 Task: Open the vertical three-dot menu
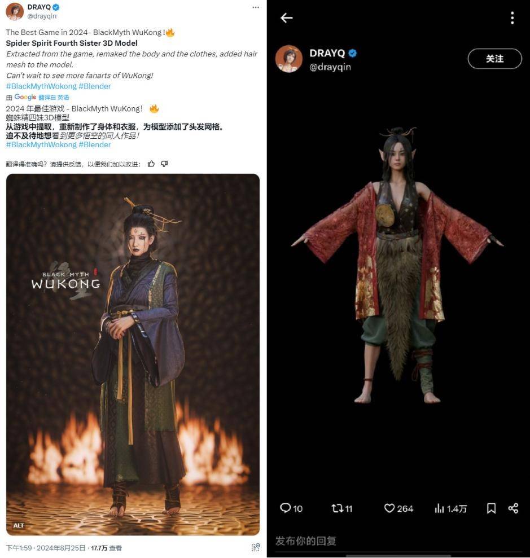tap(512, 18)
